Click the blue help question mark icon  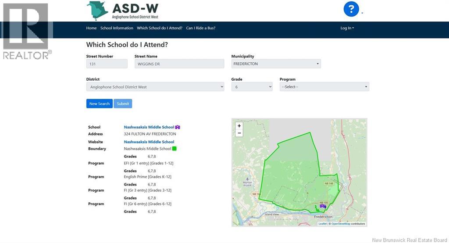coord(351,9)
